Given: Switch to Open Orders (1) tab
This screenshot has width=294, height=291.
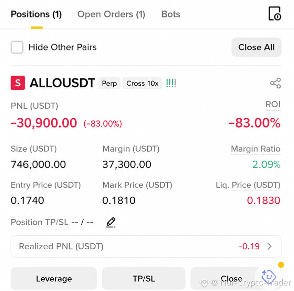Looking at the screenshot, I should pos(111,14).
